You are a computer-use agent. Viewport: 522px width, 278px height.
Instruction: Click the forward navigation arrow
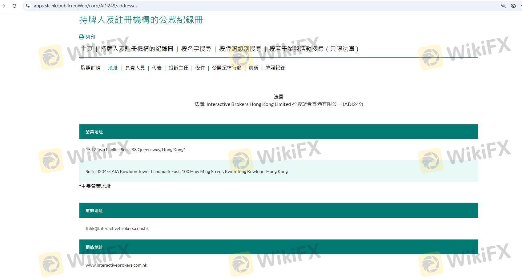point(3,6)
